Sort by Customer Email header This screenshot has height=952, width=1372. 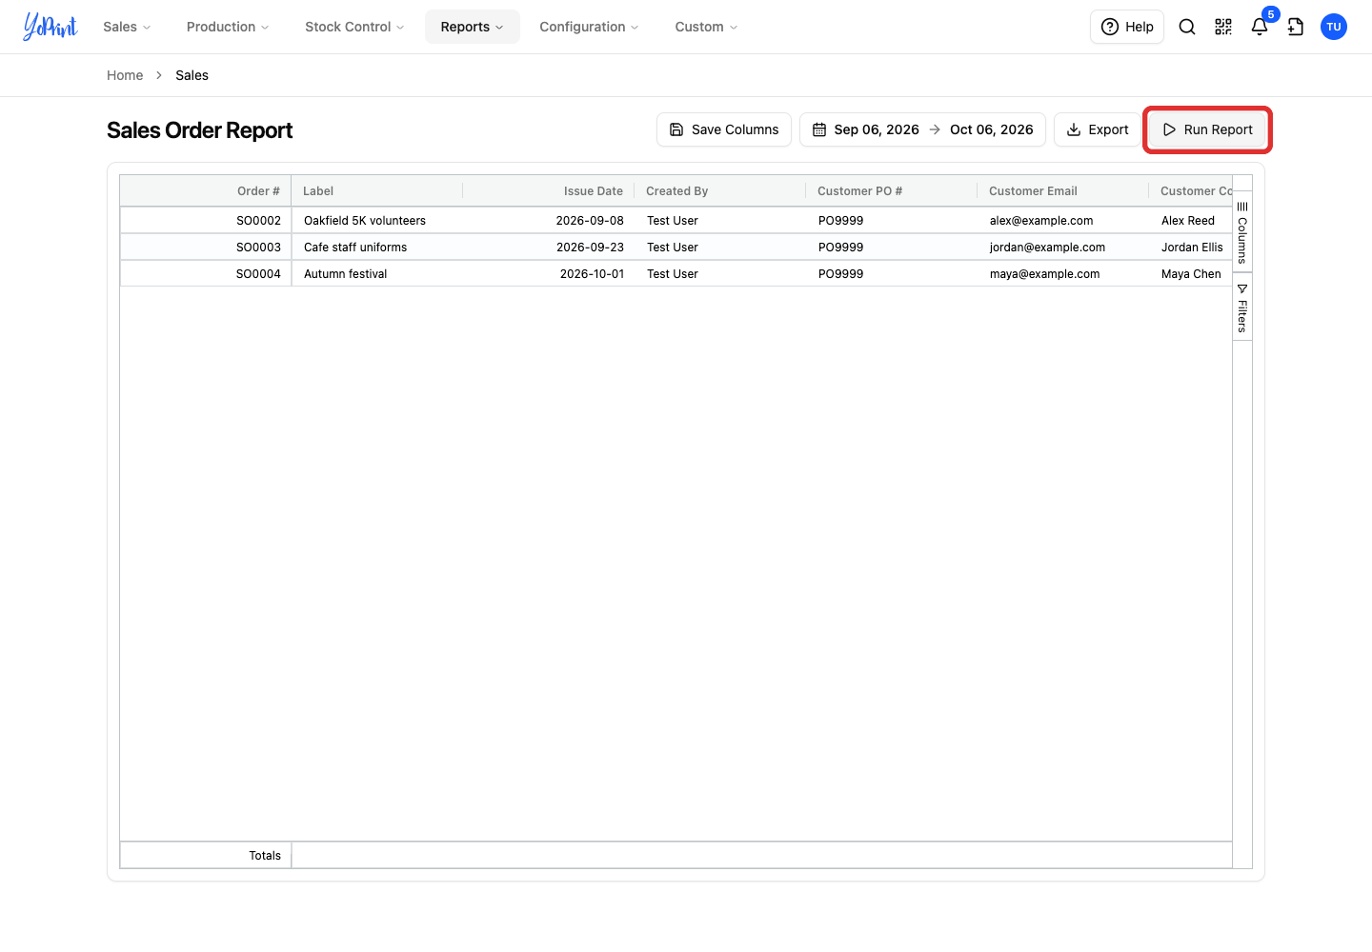[x=1063, y=190]
